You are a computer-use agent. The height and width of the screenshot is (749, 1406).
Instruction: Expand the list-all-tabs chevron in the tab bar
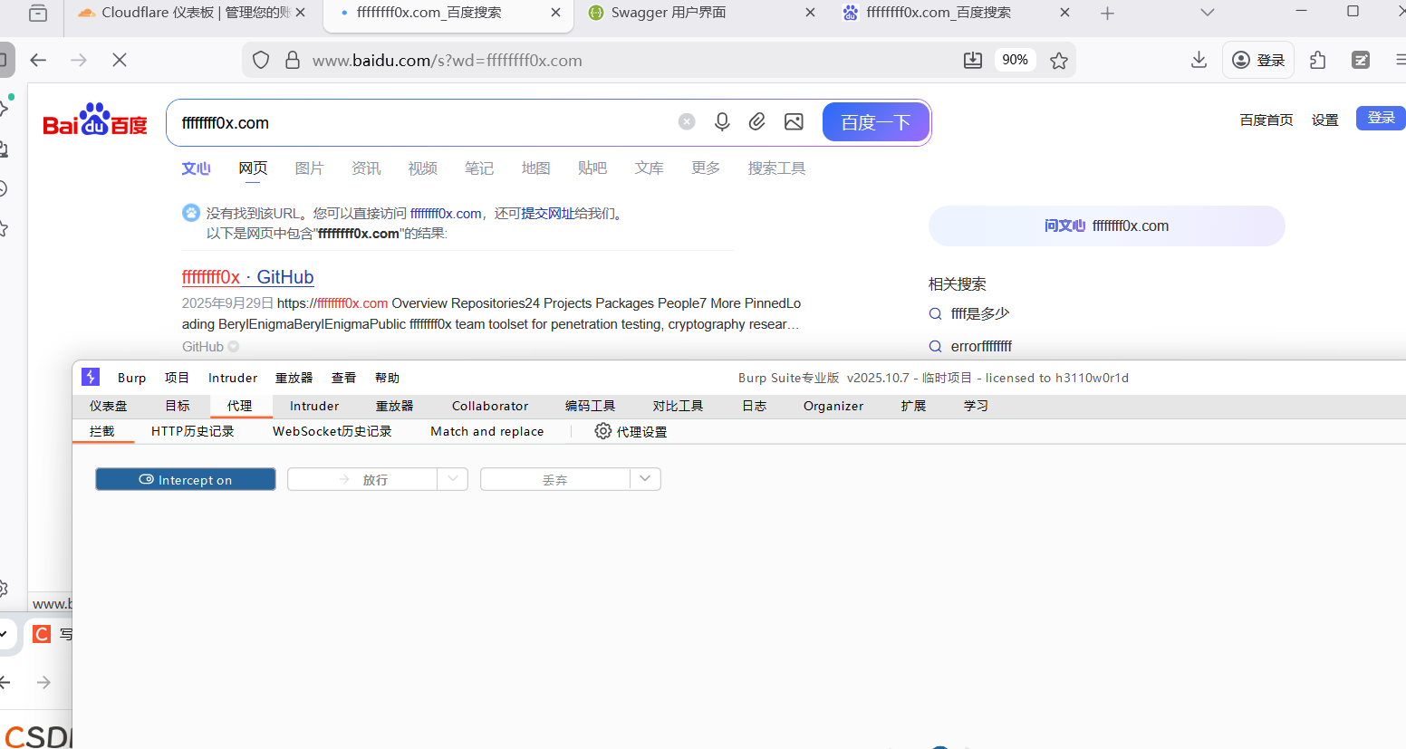click(x=1207, y=13)
